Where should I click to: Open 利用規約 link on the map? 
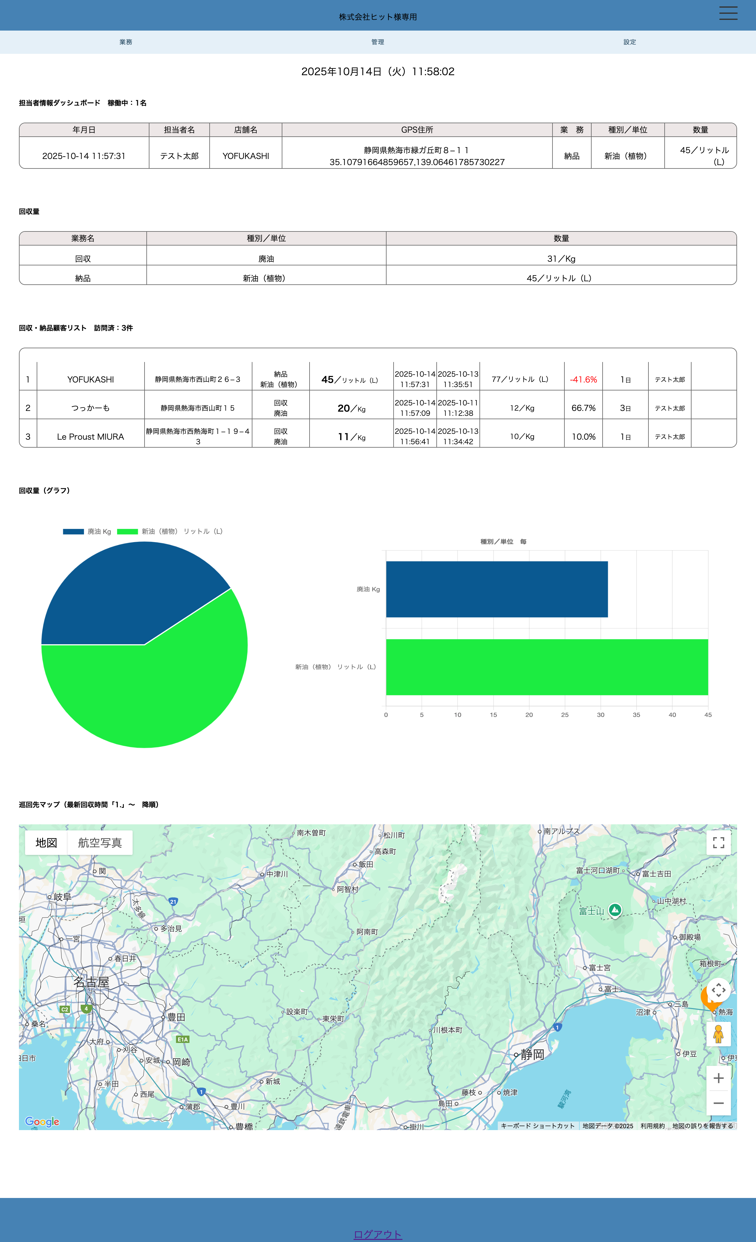(x=652, y=1126)
